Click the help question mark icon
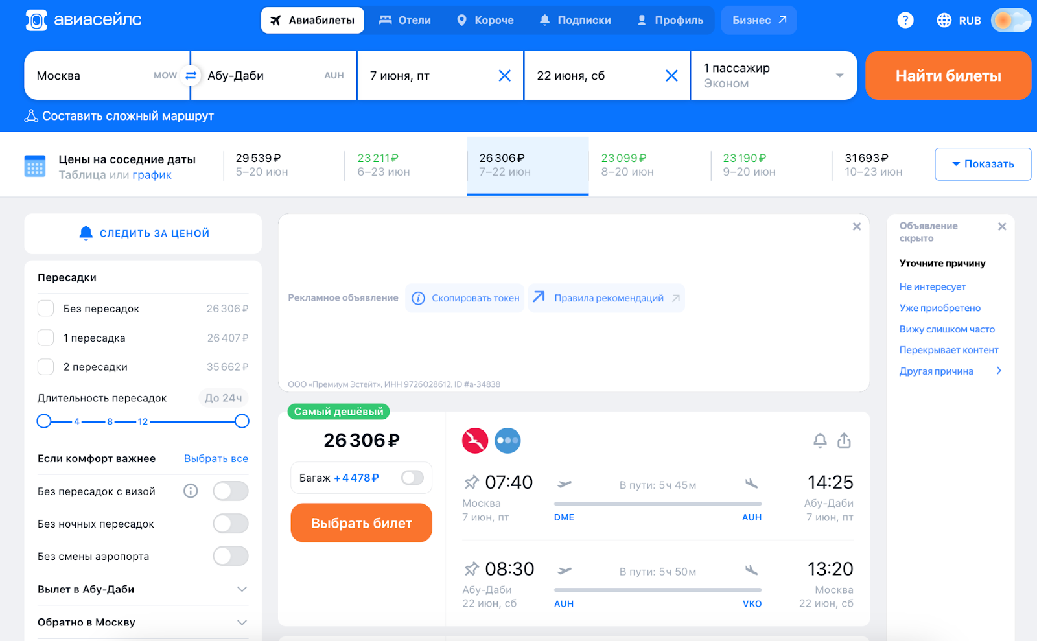Image resolution: width=1037 pixels, height=641 pixels. click(x=905, y=20)
